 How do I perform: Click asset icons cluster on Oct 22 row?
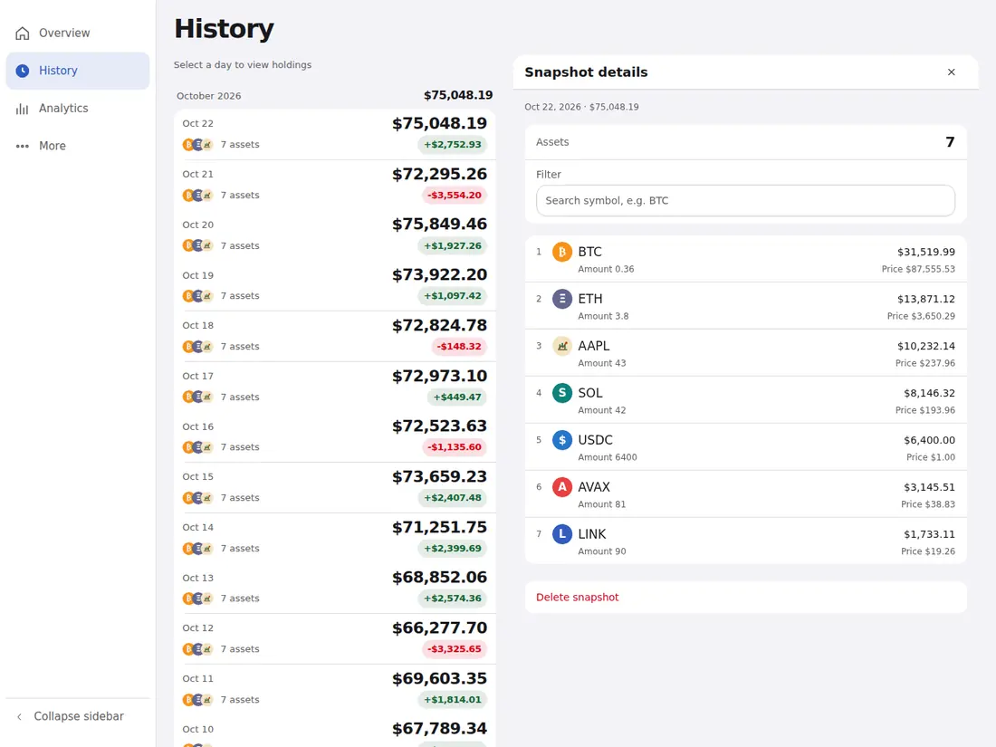tap(198, 145)
